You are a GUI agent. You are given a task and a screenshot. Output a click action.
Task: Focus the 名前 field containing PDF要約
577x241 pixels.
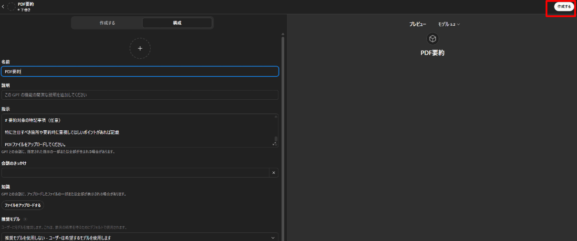click(140, 72)
